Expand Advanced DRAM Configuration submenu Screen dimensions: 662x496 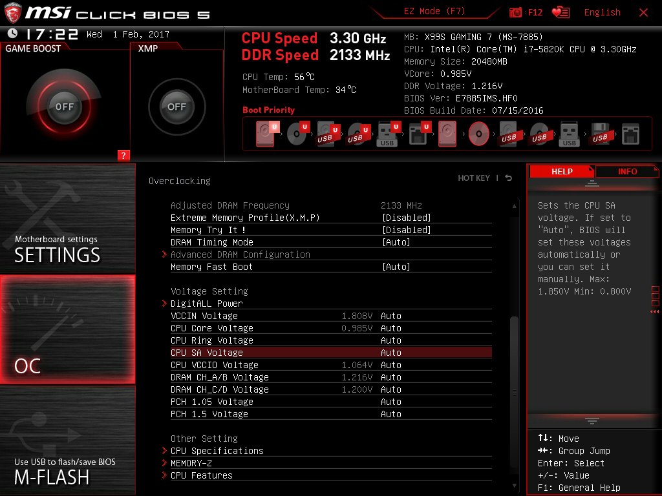pyautogui.click(x=240, y=254)
